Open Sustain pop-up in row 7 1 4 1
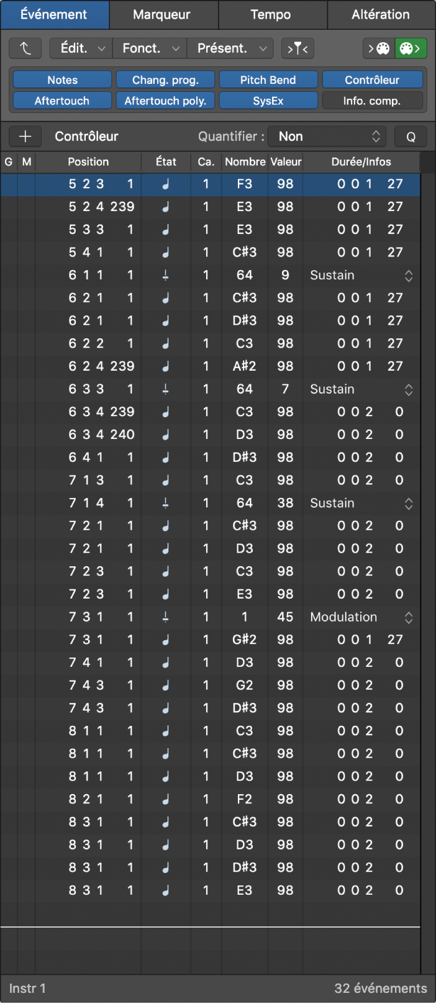This screenshot has height=1004, width=436. 361,503
